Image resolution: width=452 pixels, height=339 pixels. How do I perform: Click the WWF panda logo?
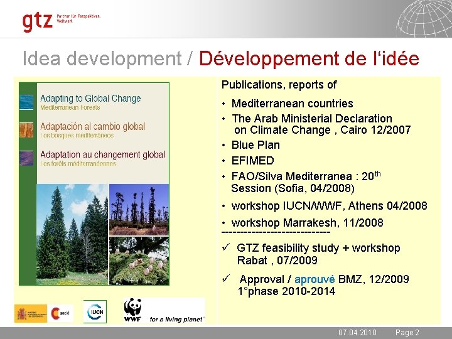pyautogui.click(x=132, y=310)
